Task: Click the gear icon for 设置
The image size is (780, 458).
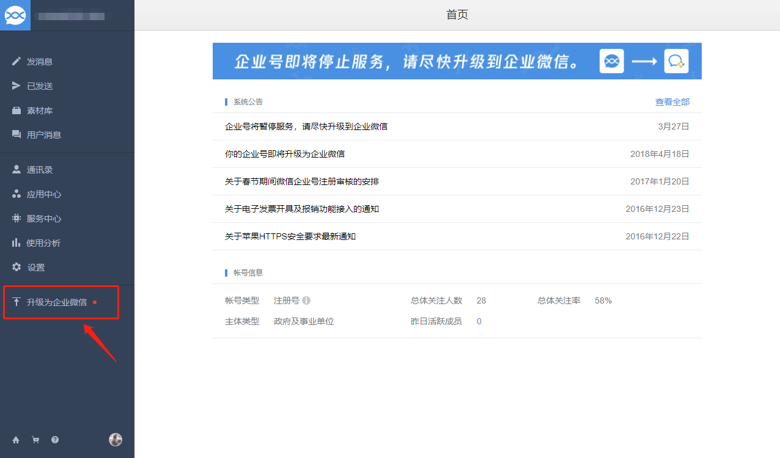Action: point(17,267)
